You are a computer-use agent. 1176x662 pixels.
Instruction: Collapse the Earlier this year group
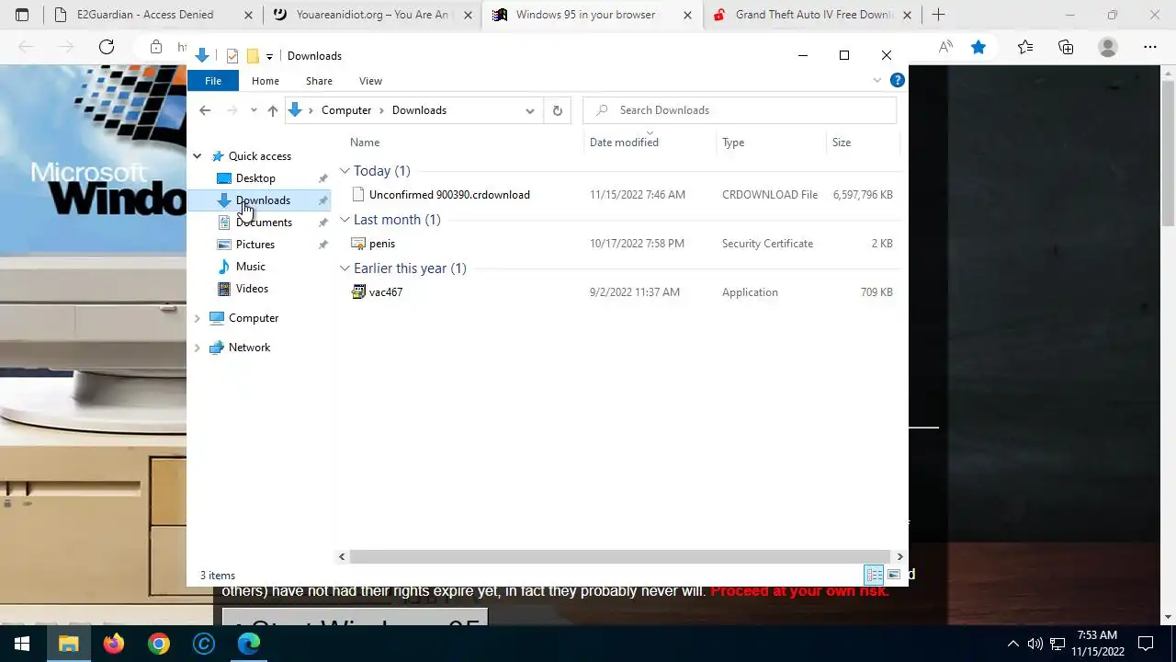click(x=345, y=268)
